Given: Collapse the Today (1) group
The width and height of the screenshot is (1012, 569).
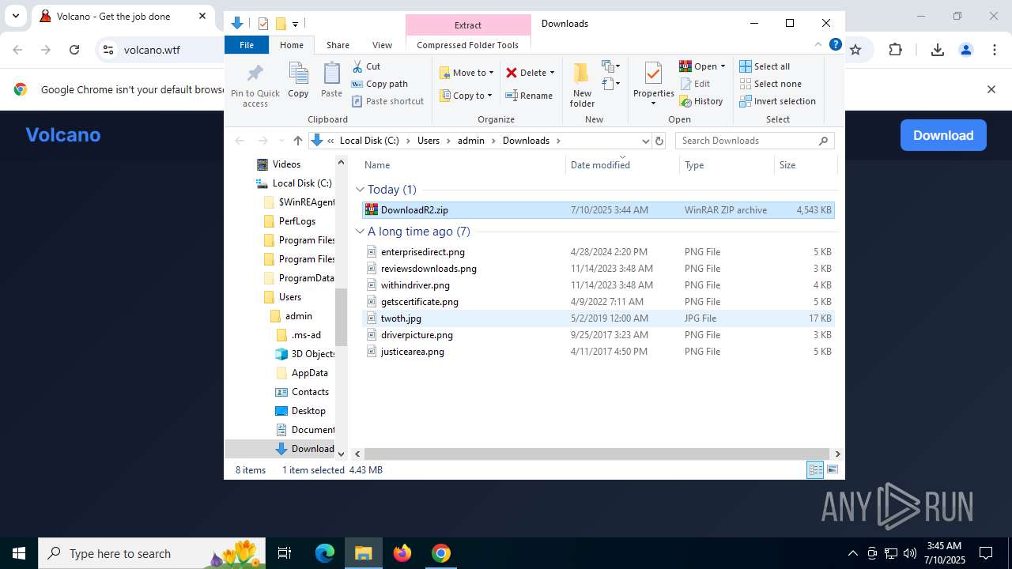Looking at the screenshot, I should point(361,190).
